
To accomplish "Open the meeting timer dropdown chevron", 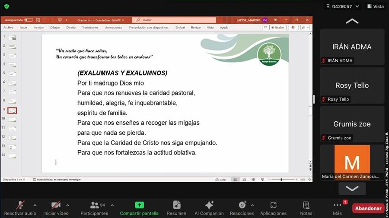I will (x=357, y=6).
